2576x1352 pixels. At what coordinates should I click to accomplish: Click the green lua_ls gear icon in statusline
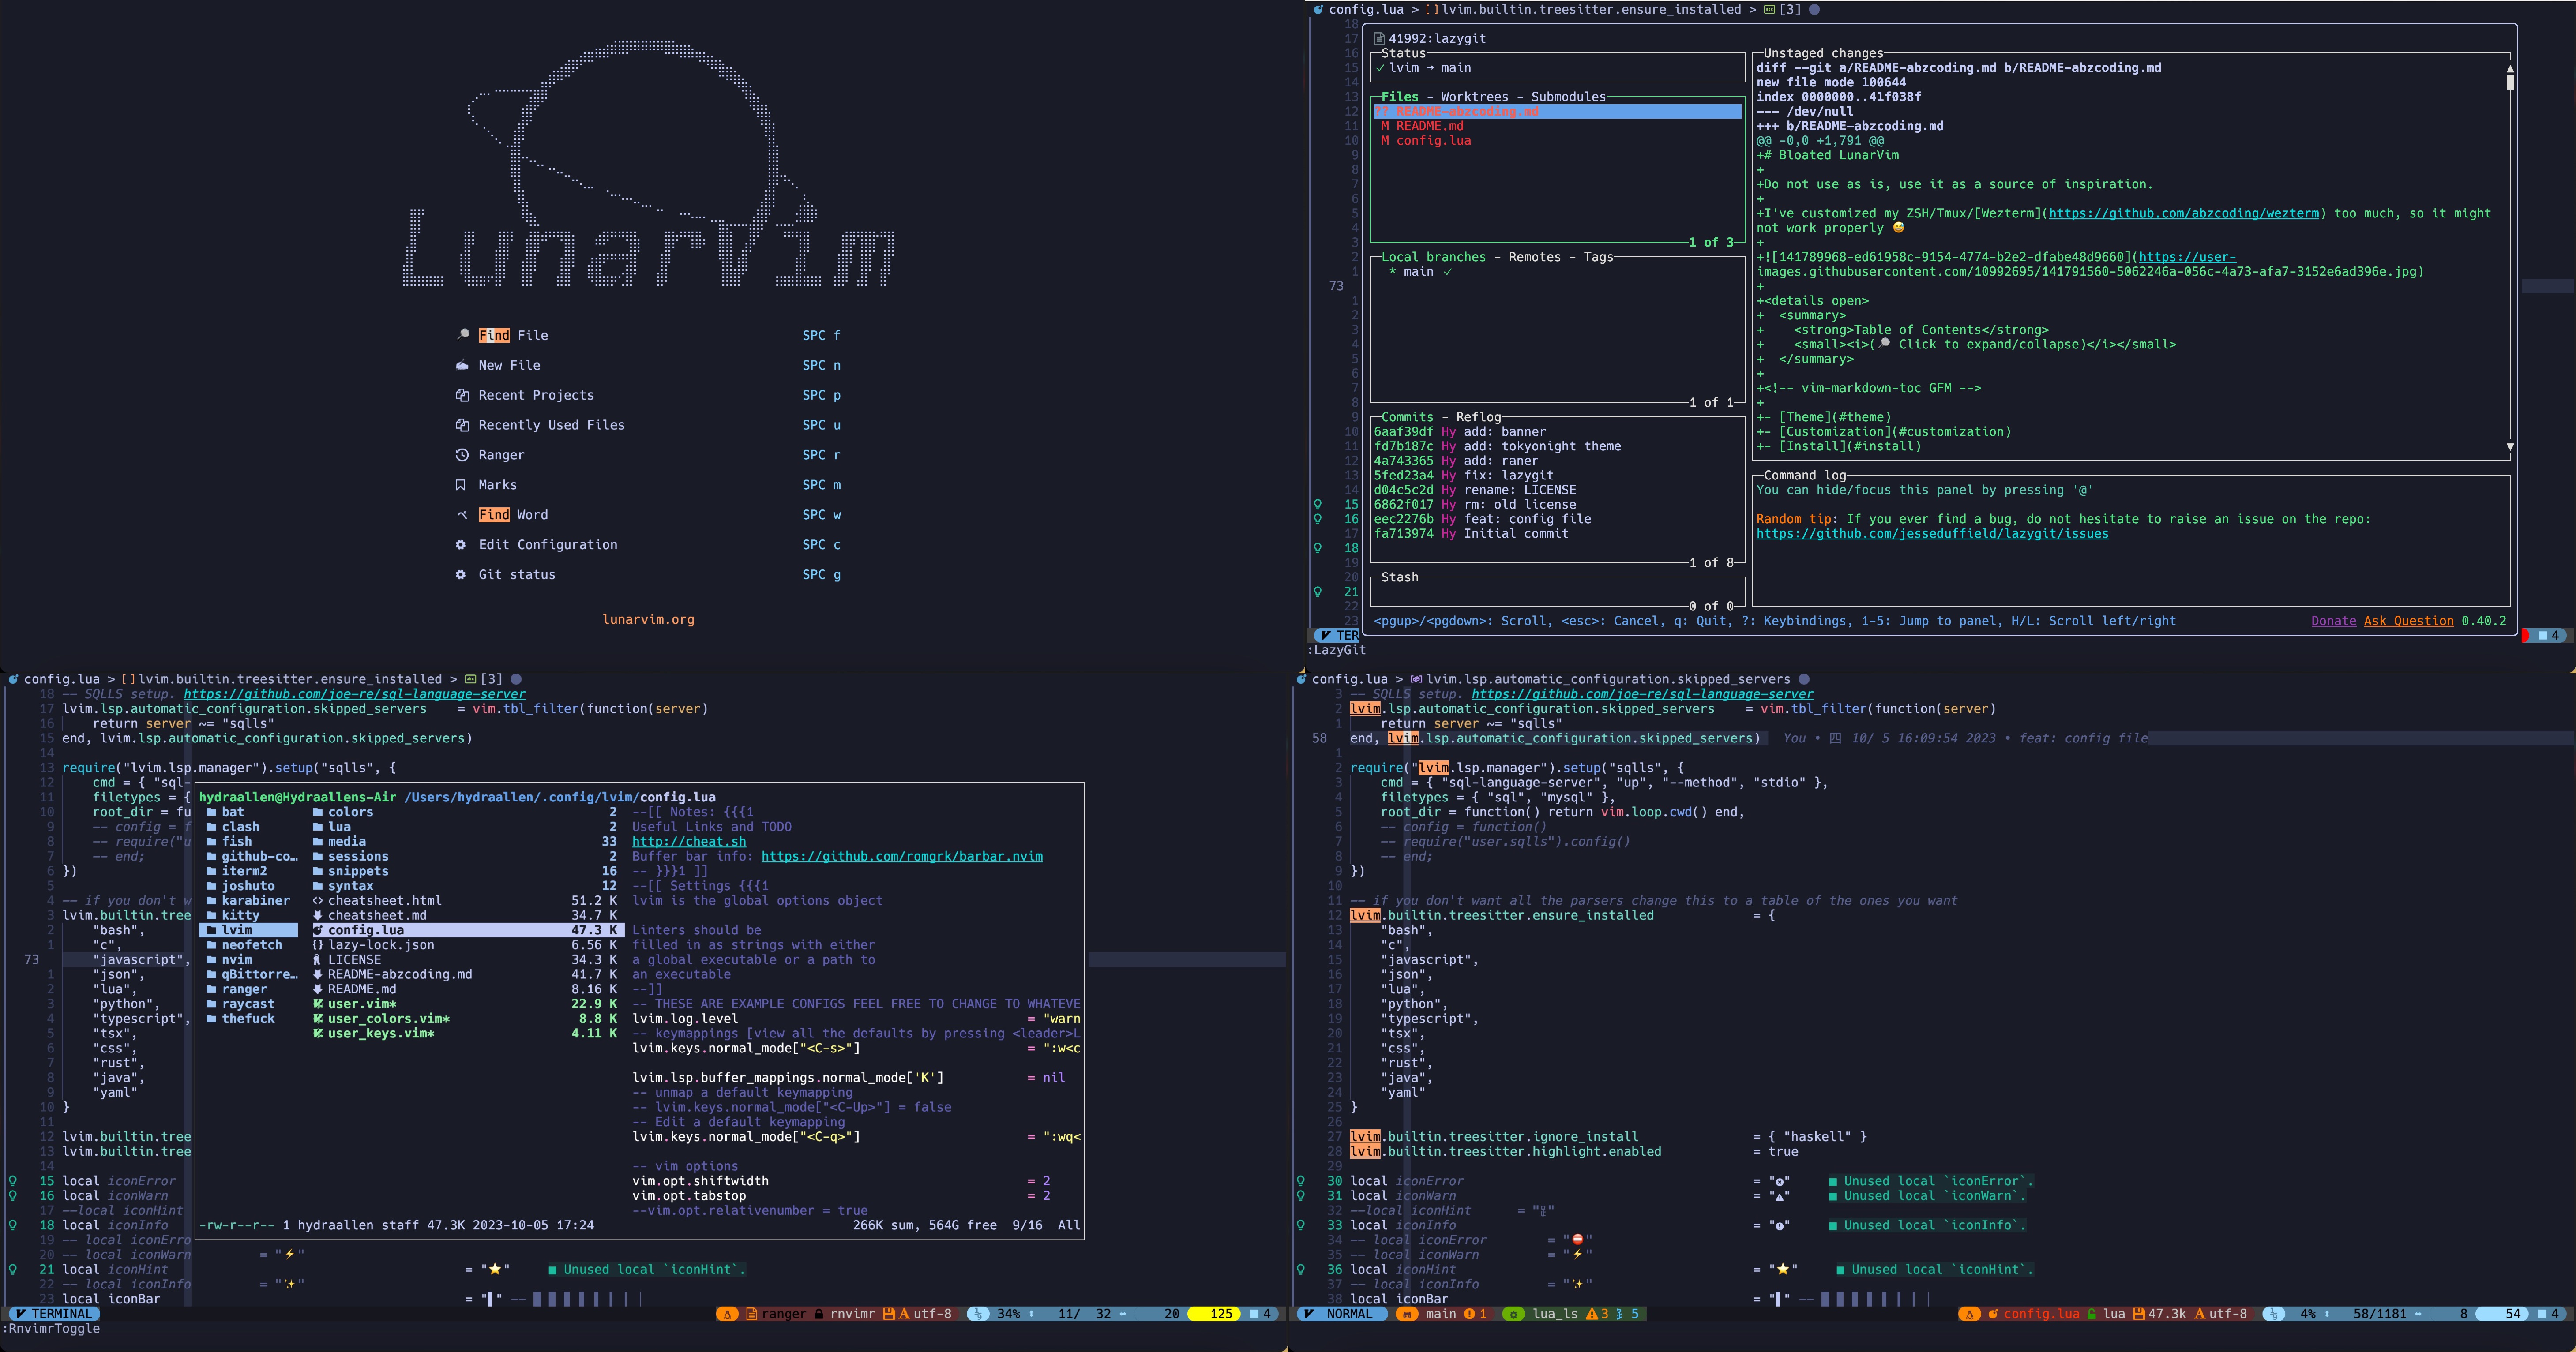click(x=1514, y=1314)
